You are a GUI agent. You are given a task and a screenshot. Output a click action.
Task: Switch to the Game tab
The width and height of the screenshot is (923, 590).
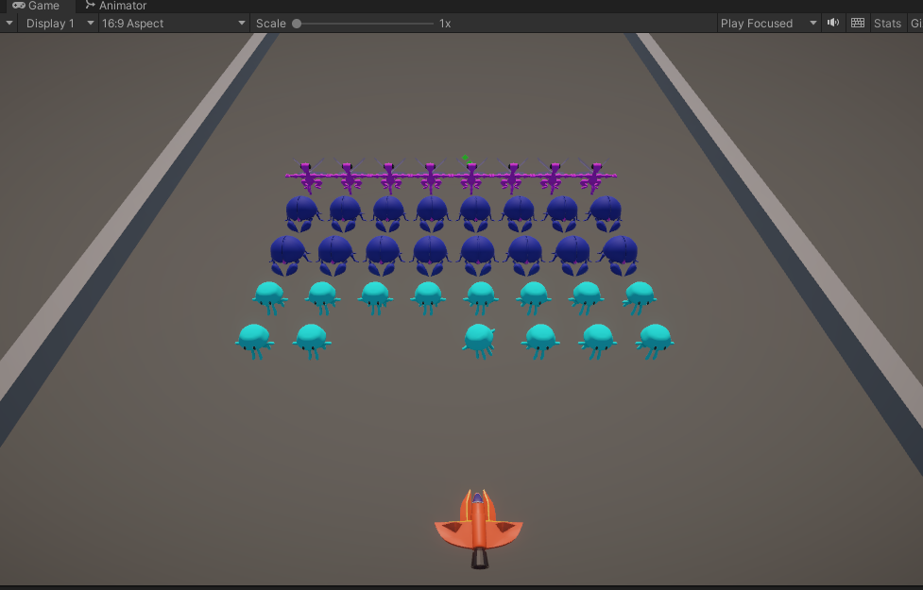tap(36, 6)
